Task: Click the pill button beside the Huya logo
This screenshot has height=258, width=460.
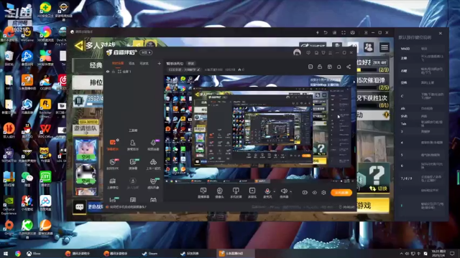Action: [146, 52]
